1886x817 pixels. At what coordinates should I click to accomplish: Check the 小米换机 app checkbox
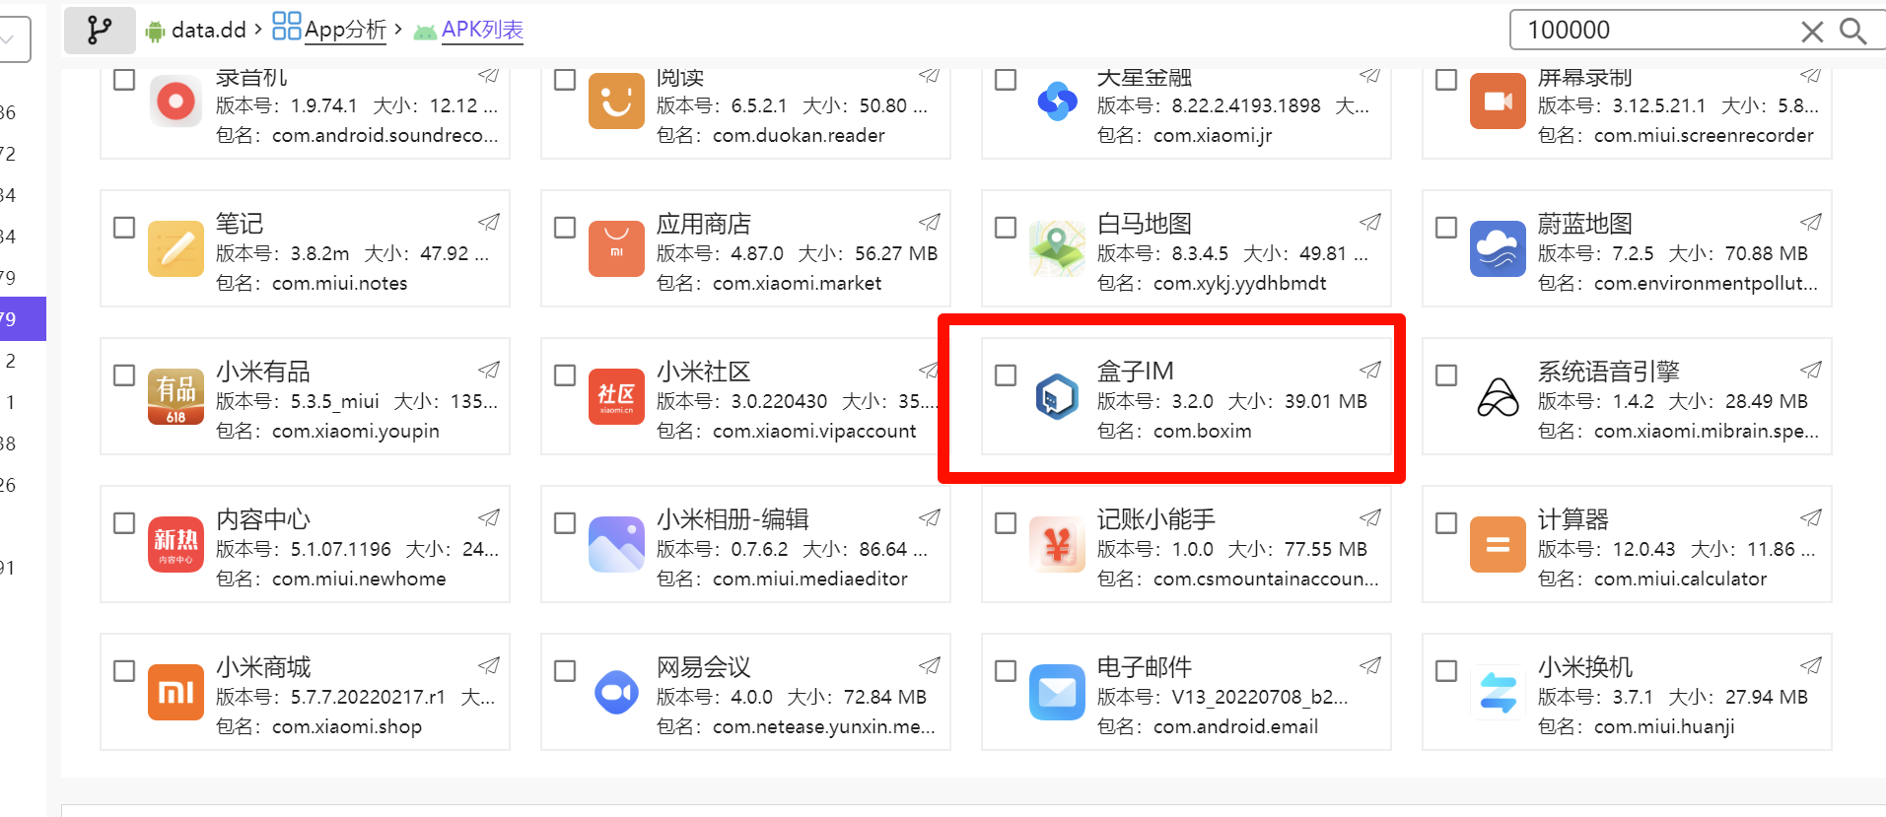tap(1446, 671)
